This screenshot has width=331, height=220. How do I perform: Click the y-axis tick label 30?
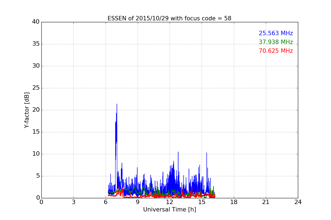(x=36, y=66)
